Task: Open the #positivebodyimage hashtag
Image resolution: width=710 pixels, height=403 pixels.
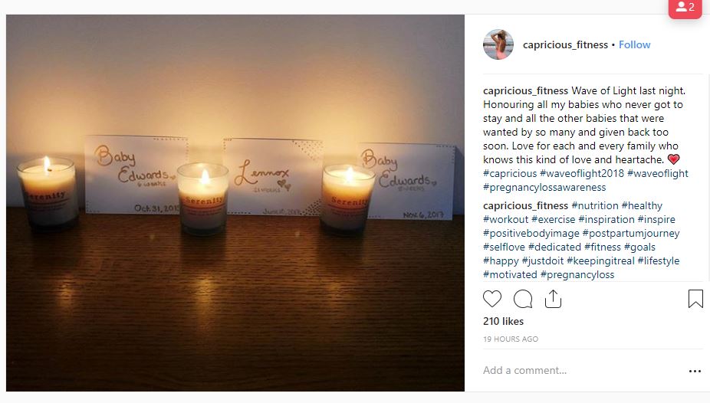Action: (x=531, y=234)
